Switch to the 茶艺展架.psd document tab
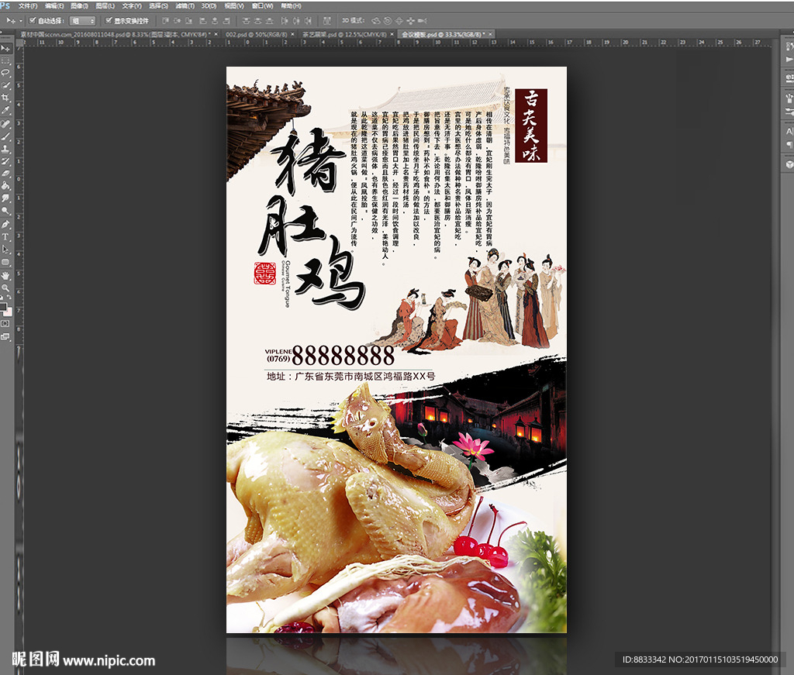 coord(343,34)
